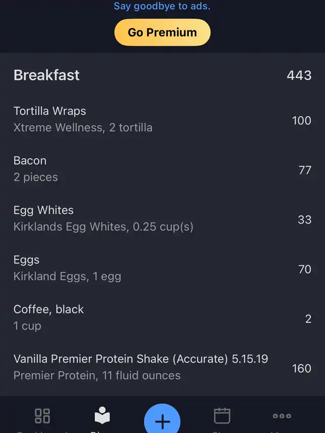Viewport: 325px width, 433px height.
Task: Open the calendar Plans icon
Action: pos(222,415)
